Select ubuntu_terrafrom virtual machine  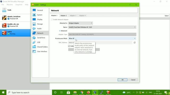tap(15, 18)
